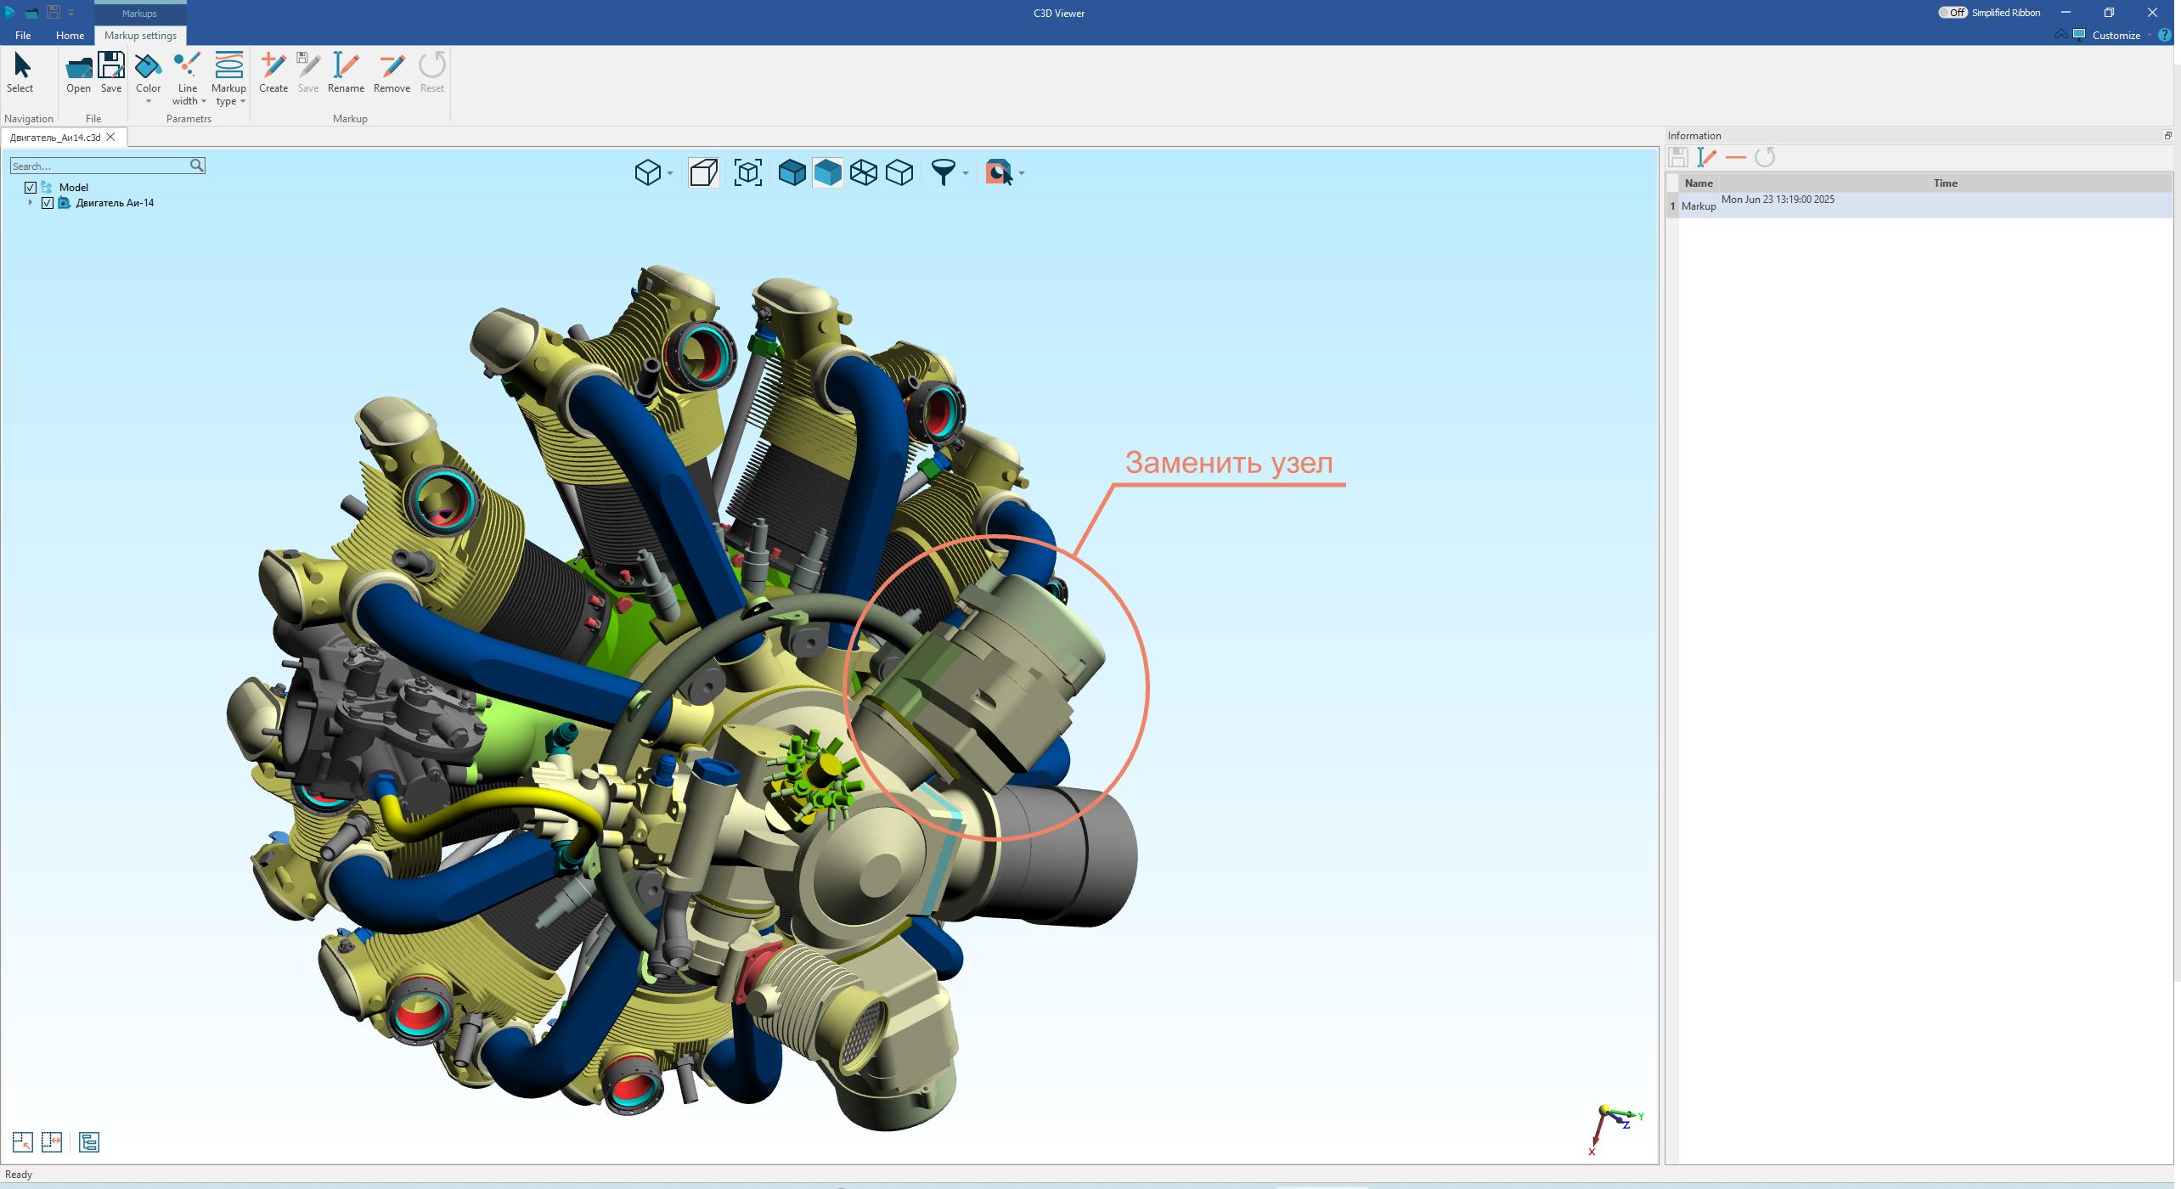Enable shaded with edges display mode
The image size is (2181, 1189).
pyautogui.click(x=792, y=173)
